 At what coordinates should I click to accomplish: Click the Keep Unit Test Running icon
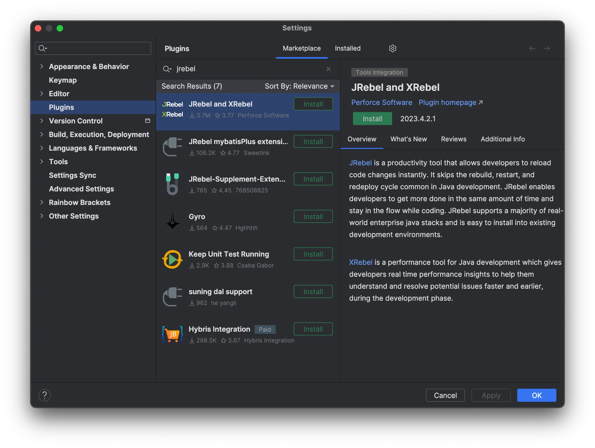point(172,259)
